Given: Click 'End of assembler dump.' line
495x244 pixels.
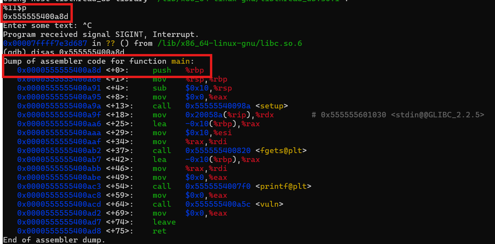Looking at the screenshot, I should tap(54, 240).
